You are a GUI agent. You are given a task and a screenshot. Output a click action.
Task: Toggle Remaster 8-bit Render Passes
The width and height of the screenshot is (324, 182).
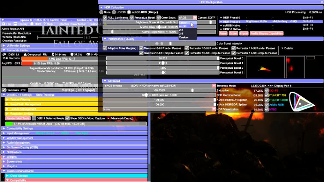tap(141, 48)
